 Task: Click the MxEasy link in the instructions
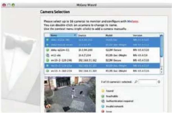point(133,21)
